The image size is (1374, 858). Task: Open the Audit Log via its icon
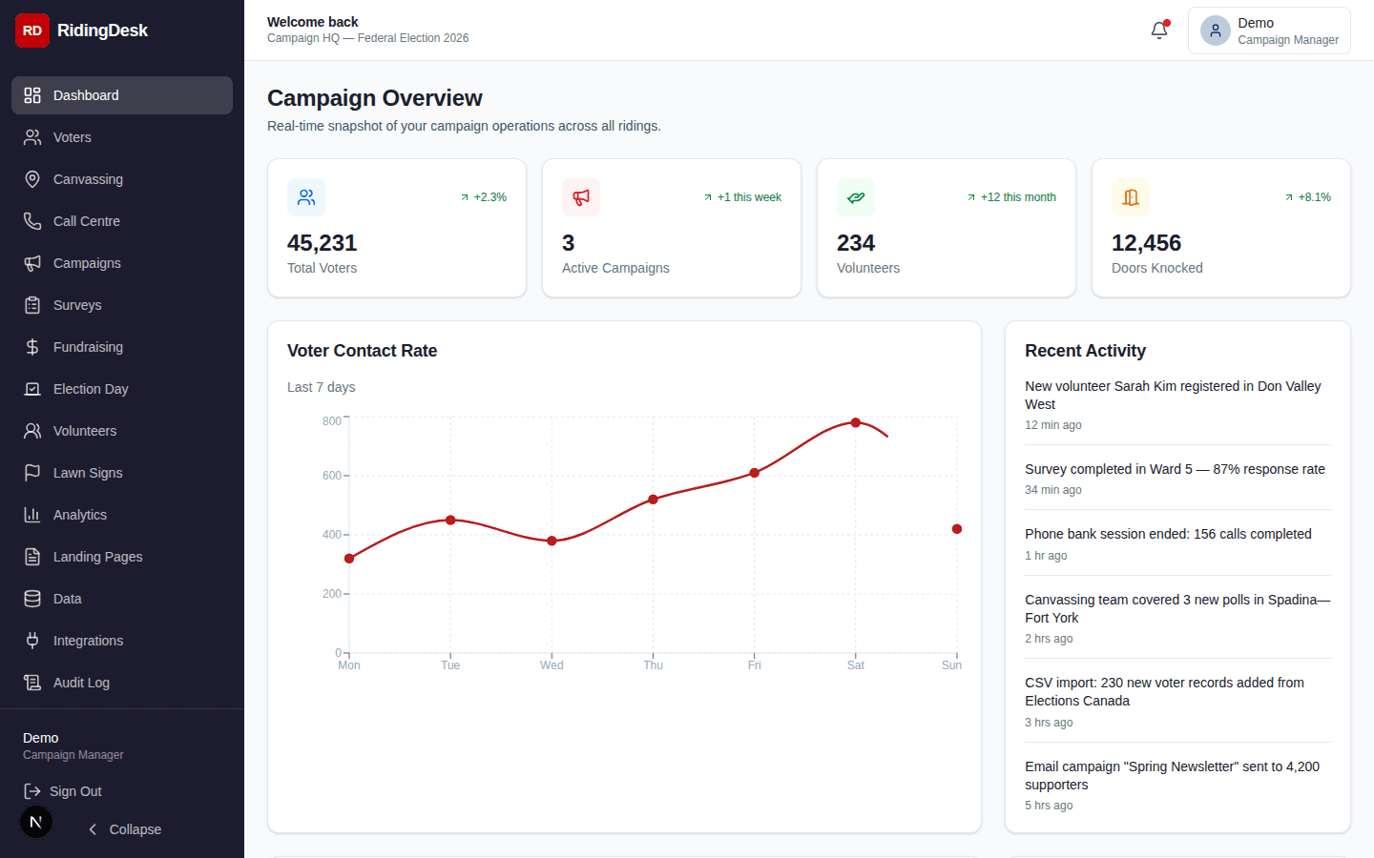[x=31, y=683]
